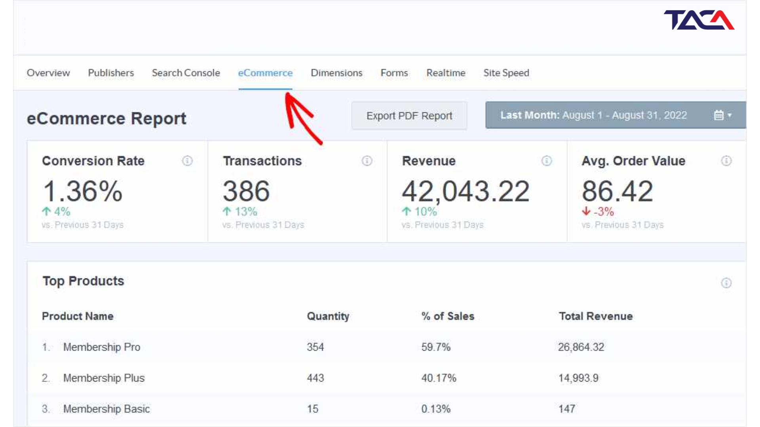Click the 14,993.9 total revenue cell
This screenshot has width=760, height=427.
click(x=578, y=378)
